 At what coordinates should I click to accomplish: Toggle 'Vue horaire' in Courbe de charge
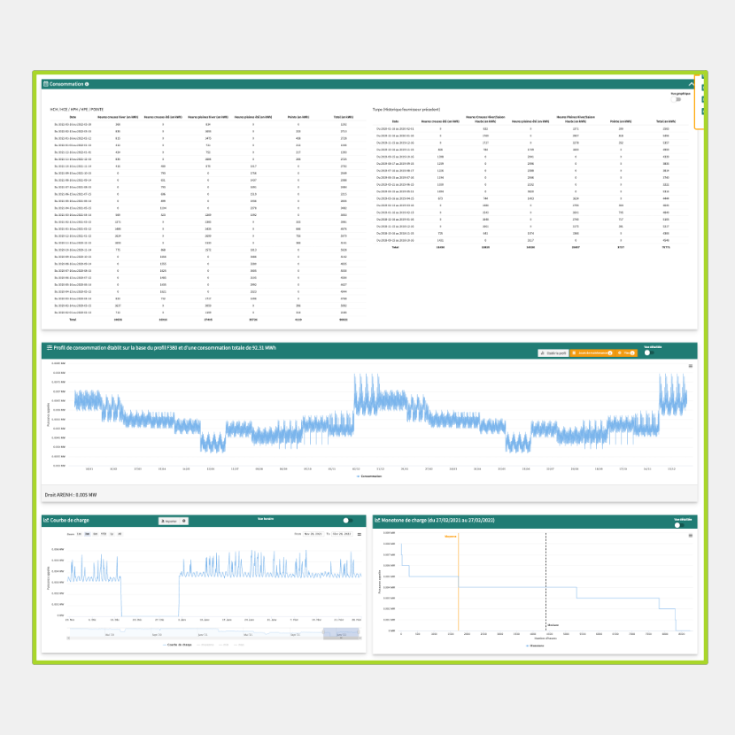point(349,521)
